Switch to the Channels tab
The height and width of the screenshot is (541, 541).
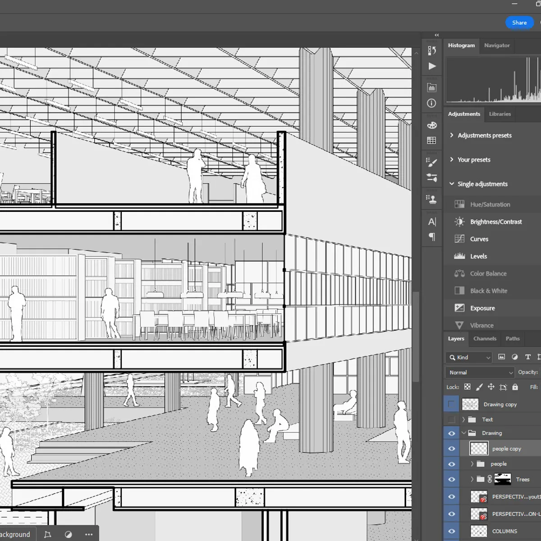point(485,339)
